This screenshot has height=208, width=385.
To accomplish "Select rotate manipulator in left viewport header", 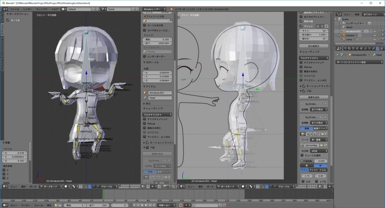I will (x=94, y=187).
